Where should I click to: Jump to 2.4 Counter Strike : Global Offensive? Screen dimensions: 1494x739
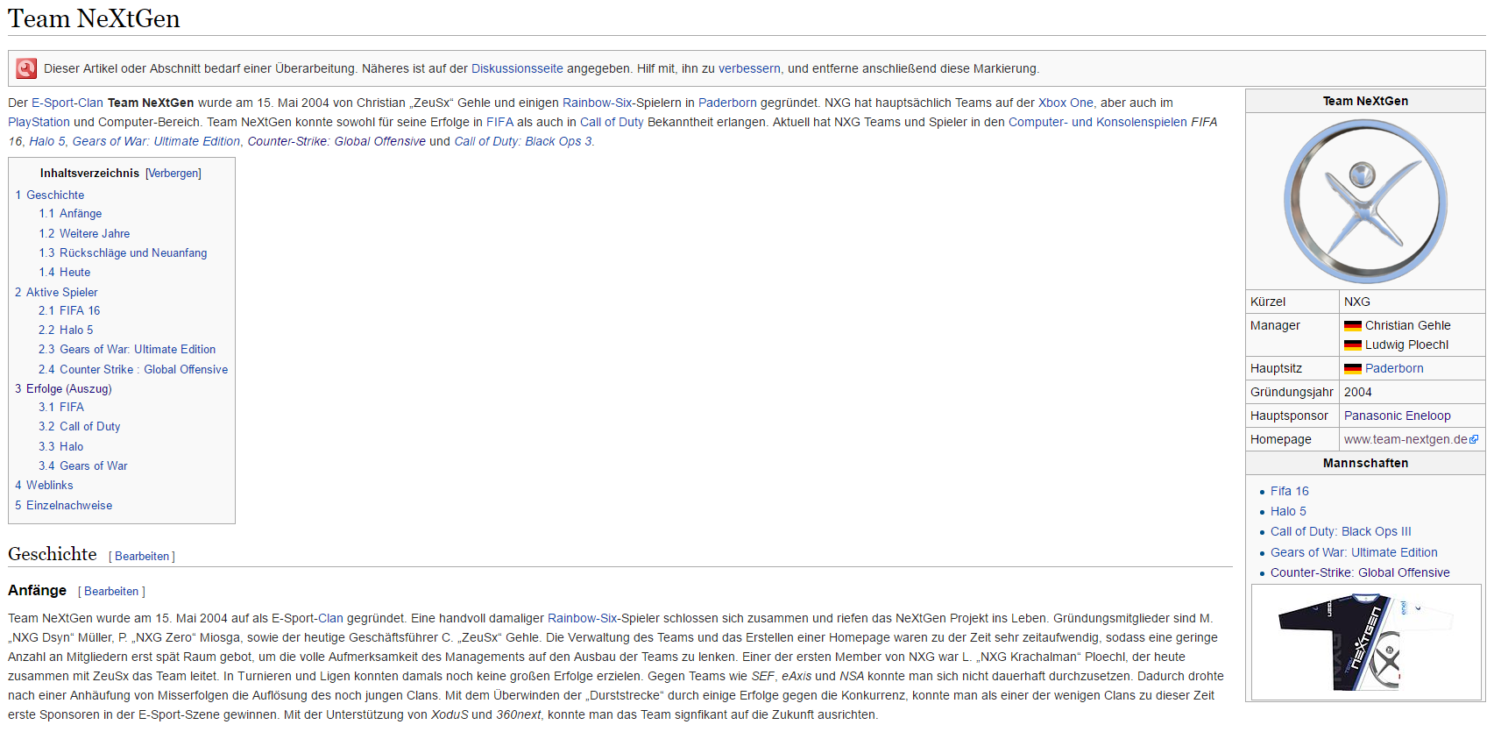(133, 369)
